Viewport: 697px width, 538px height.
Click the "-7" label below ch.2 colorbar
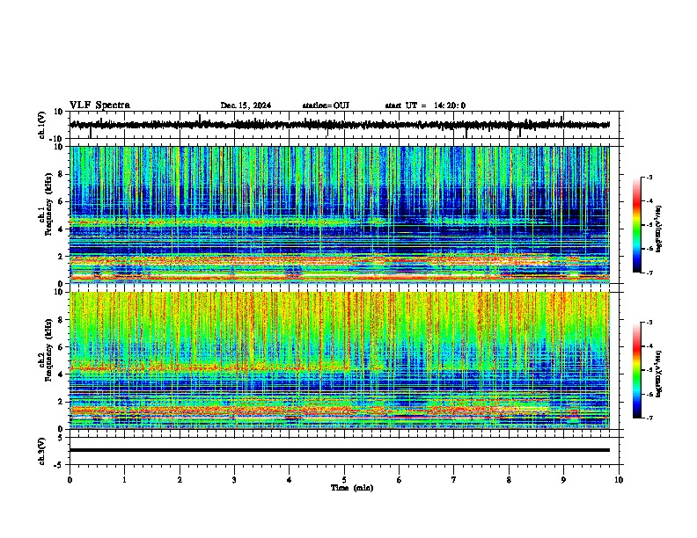click(649, 418)
